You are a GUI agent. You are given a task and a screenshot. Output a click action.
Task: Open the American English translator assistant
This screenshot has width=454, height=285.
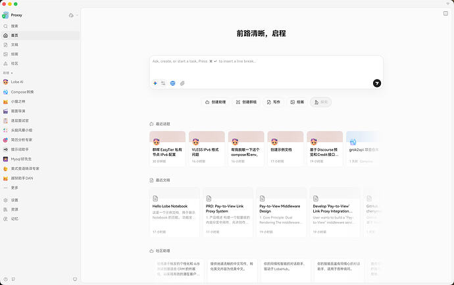tap(40, 168)
